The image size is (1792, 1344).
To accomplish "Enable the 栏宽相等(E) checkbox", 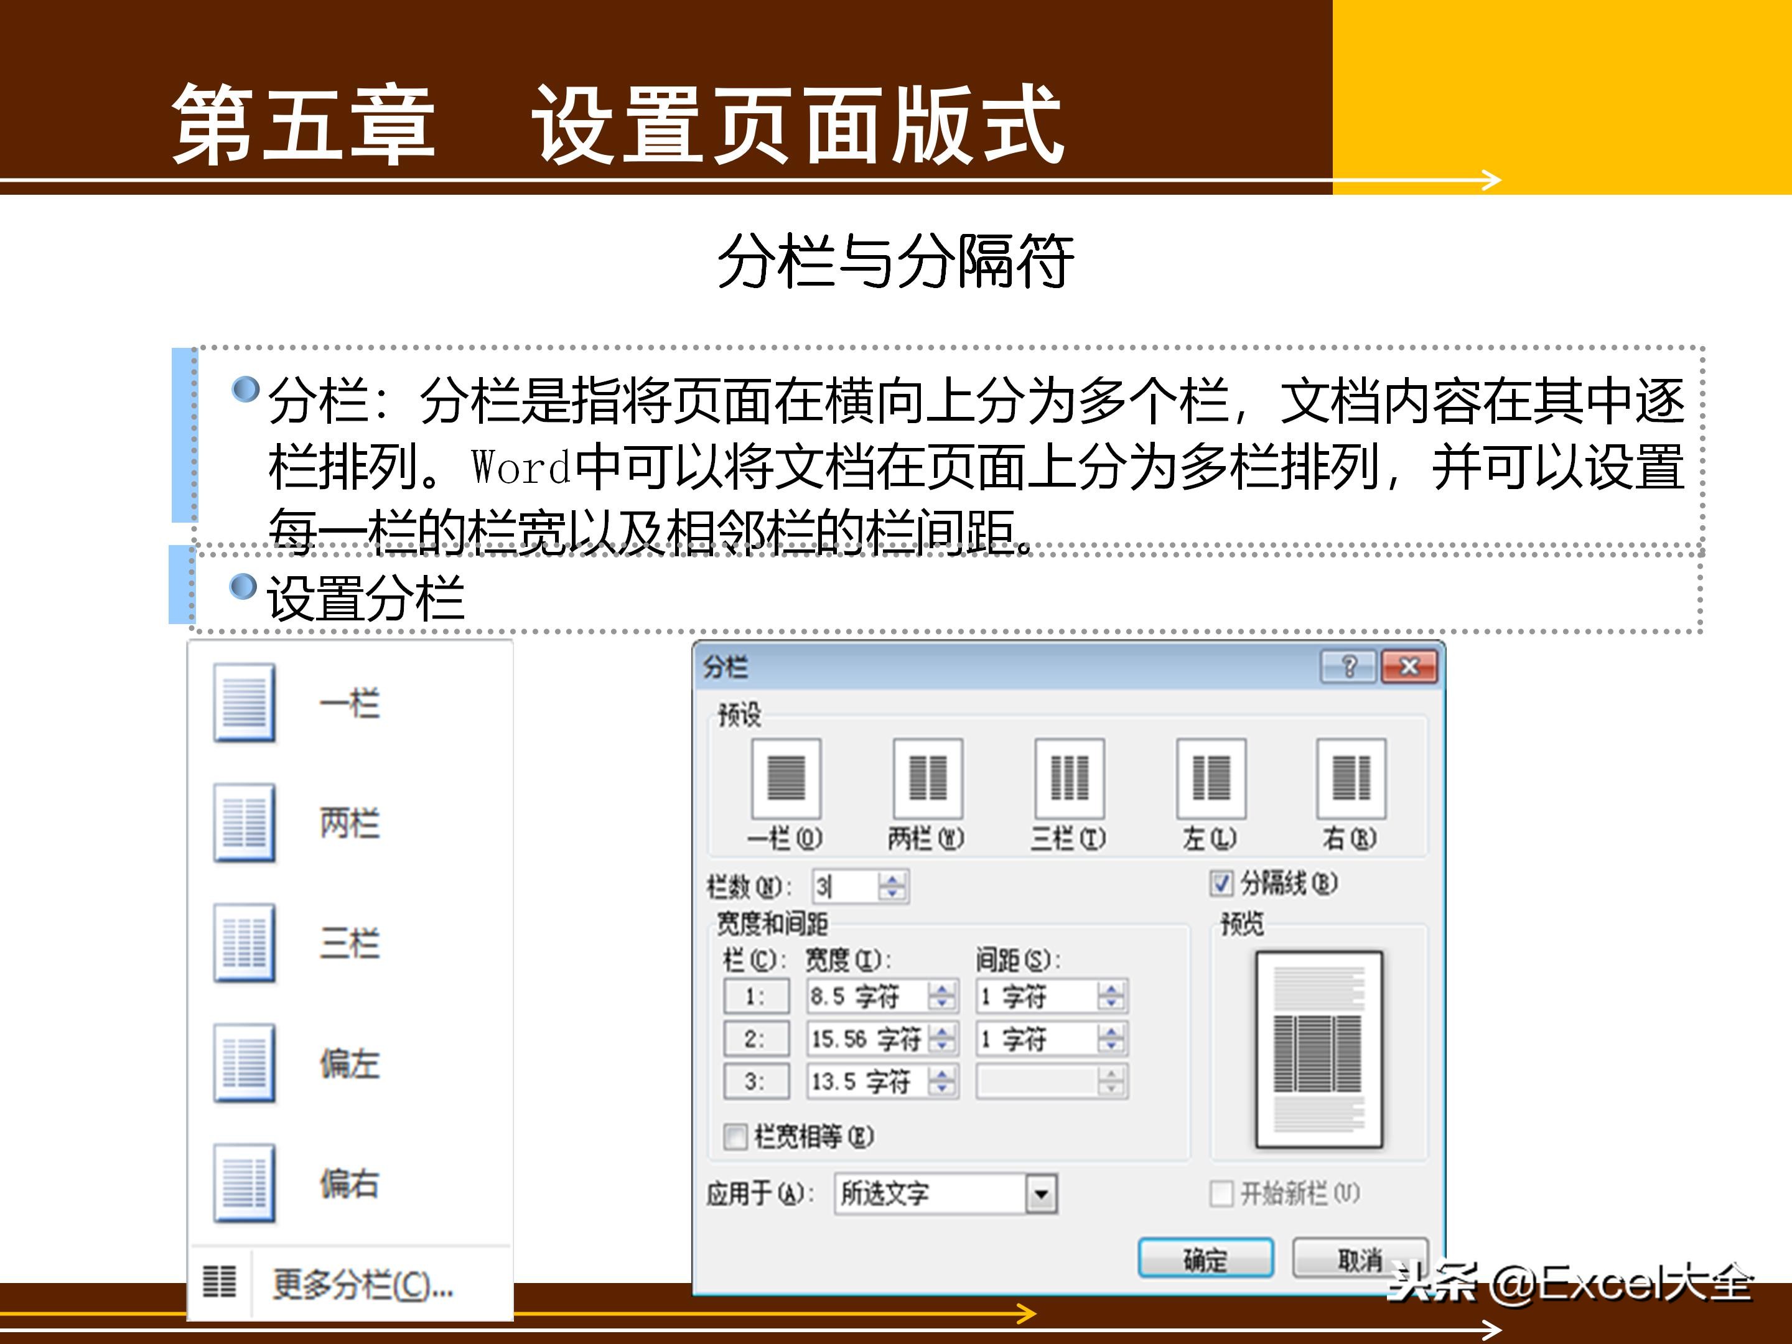I will click(x=735, y=1137).
